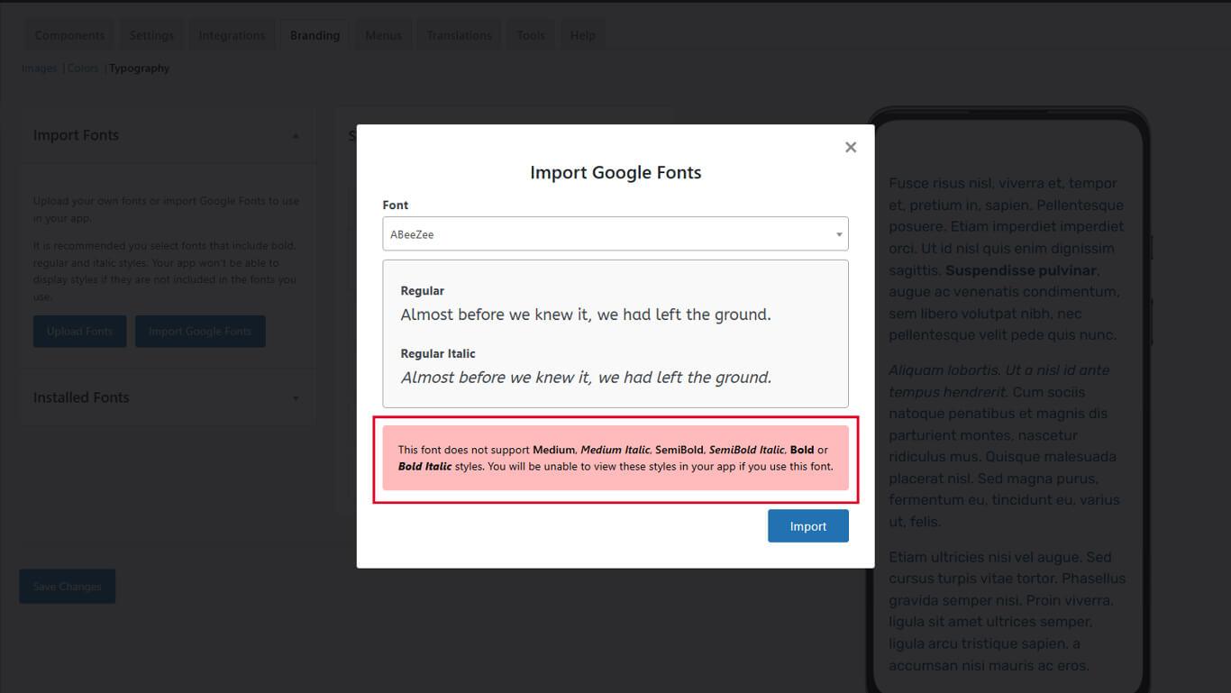Switch to the Components tab
Screen dimensions: 1231x693
(69, 35)
